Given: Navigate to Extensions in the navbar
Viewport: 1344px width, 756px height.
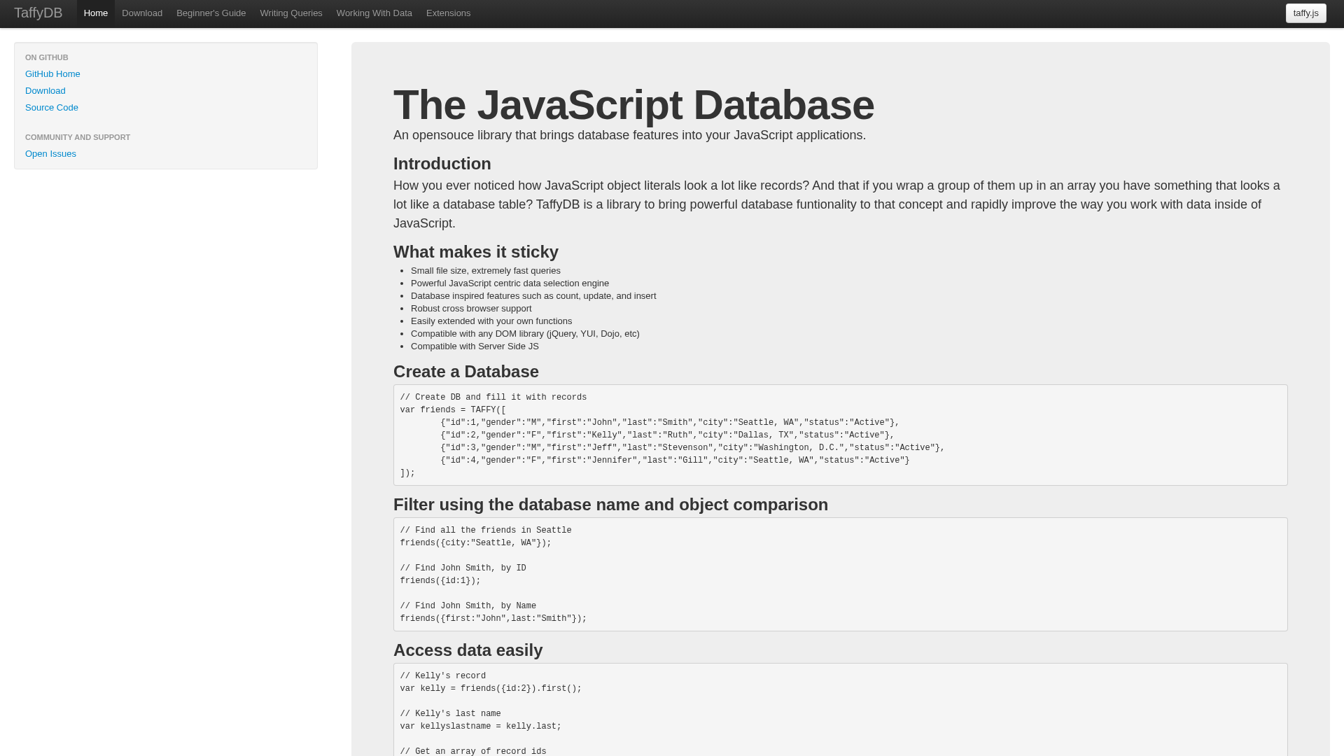Looking at the screenshot, I should pos(448,13).
